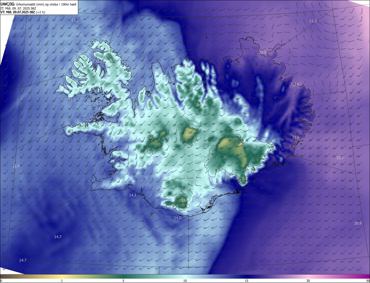Click the '0' tick on the color scale
The image size is (370, 283).
1,281
